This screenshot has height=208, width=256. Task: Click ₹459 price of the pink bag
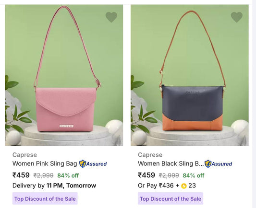21,175
